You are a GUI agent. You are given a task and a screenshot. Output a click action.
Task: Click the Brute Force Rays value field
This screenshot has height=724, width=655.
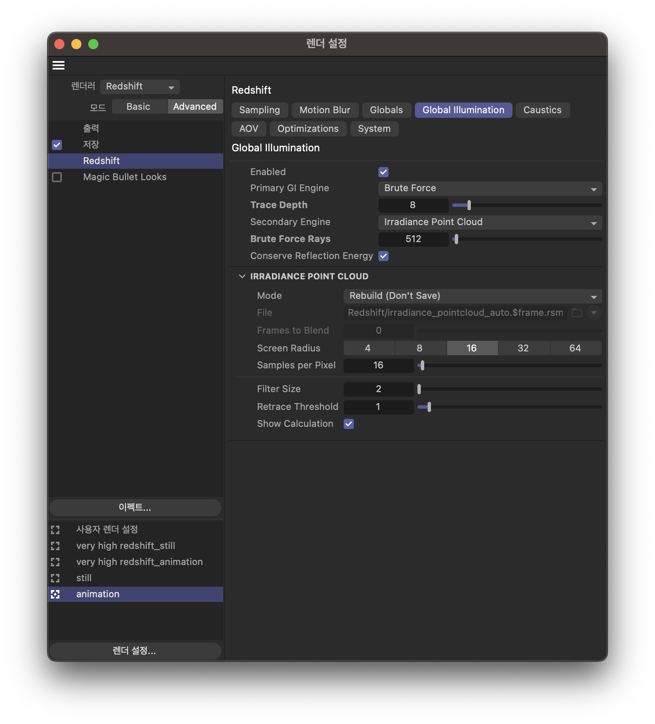click(x=413, y=239)
